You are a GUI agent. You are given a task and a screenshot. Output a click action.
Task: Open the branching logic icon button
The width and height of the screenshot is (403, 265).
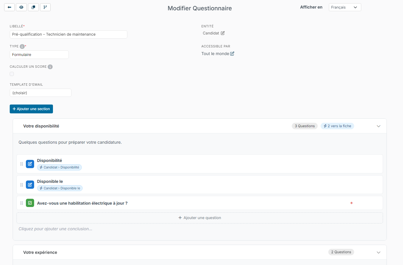point(45,7)
